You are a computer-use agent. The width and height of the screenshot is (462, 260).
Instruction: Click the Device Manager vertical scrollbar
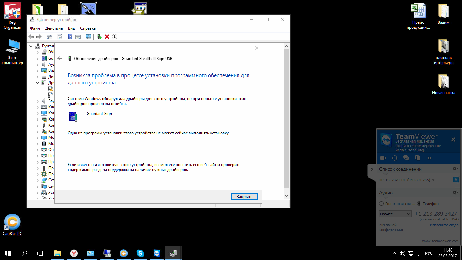click(x=286, y=118)
